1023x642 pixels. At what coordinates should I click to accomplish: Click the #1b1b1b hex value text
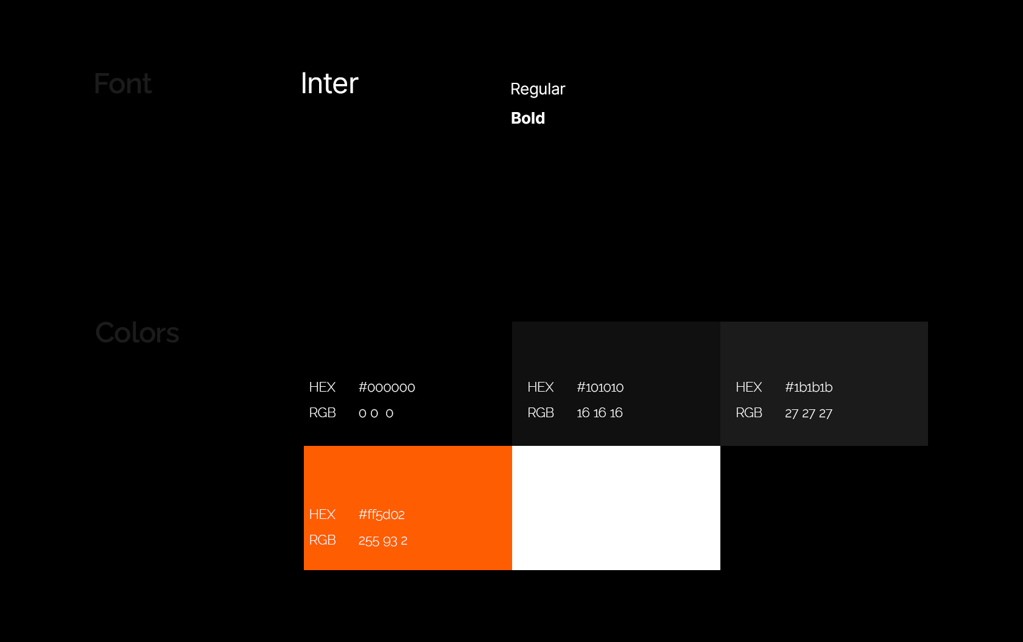[x=808, y=387]
